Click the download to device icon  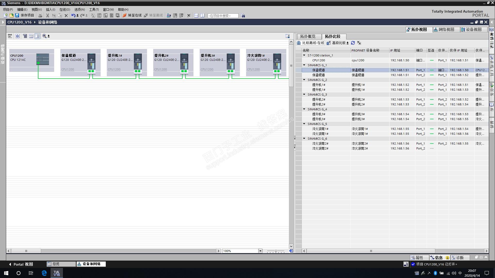99,15
